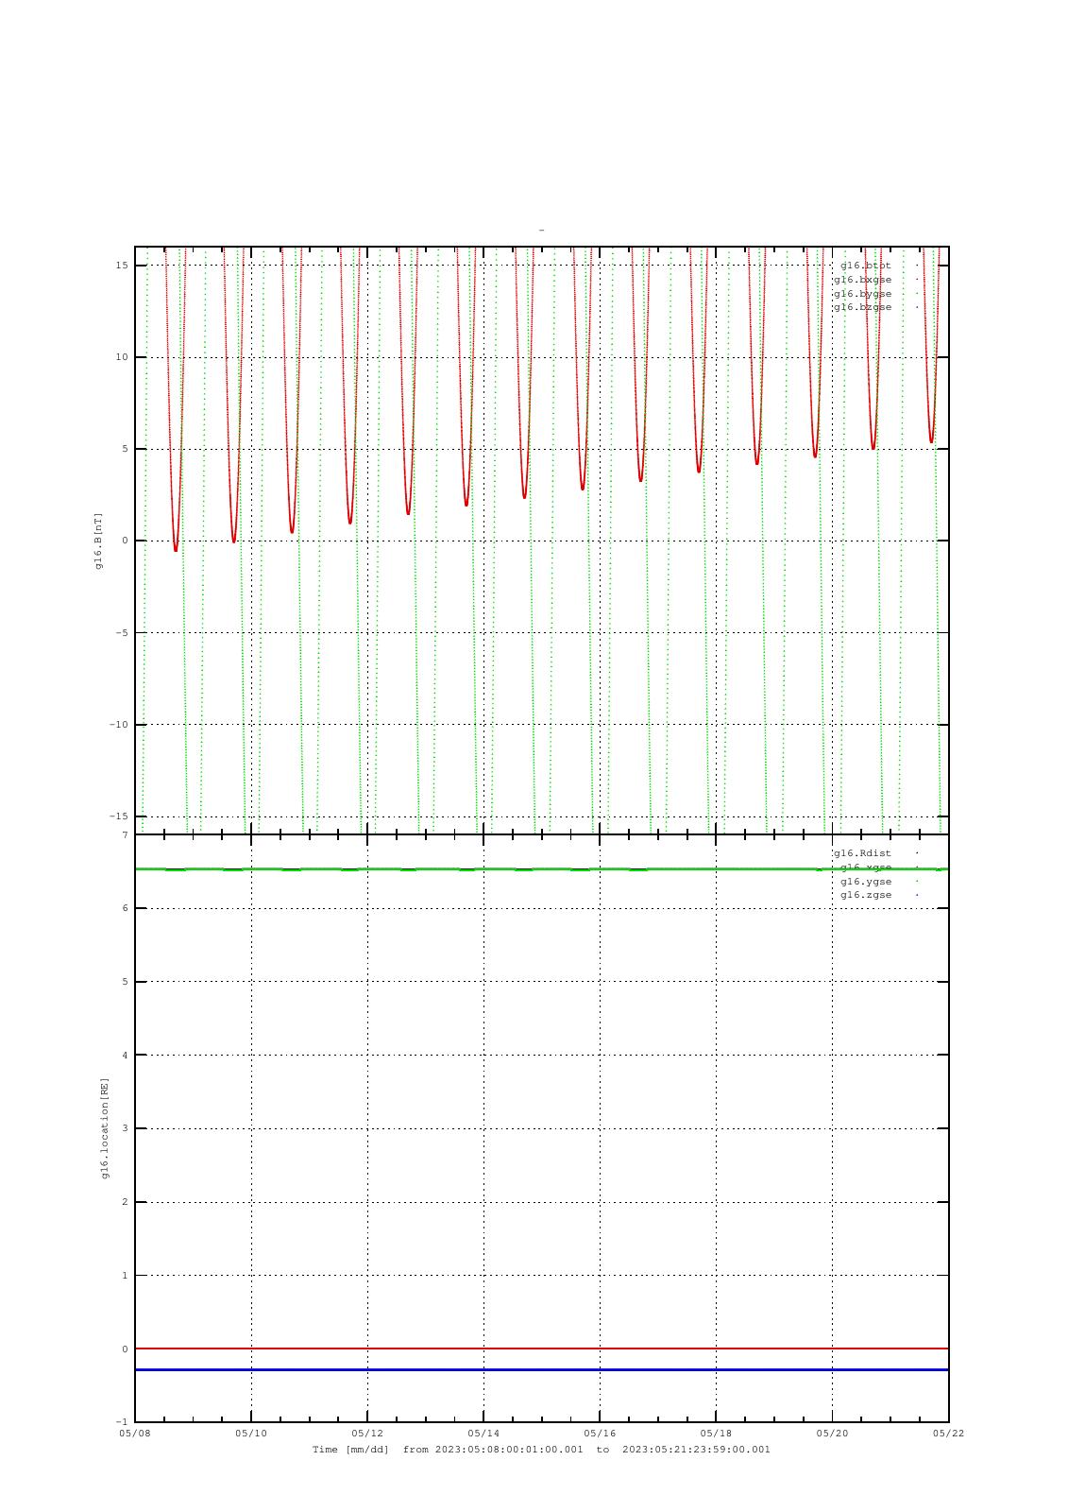
Task: Click the -15 tick on B axis
Action: click(x=118, y=816)
